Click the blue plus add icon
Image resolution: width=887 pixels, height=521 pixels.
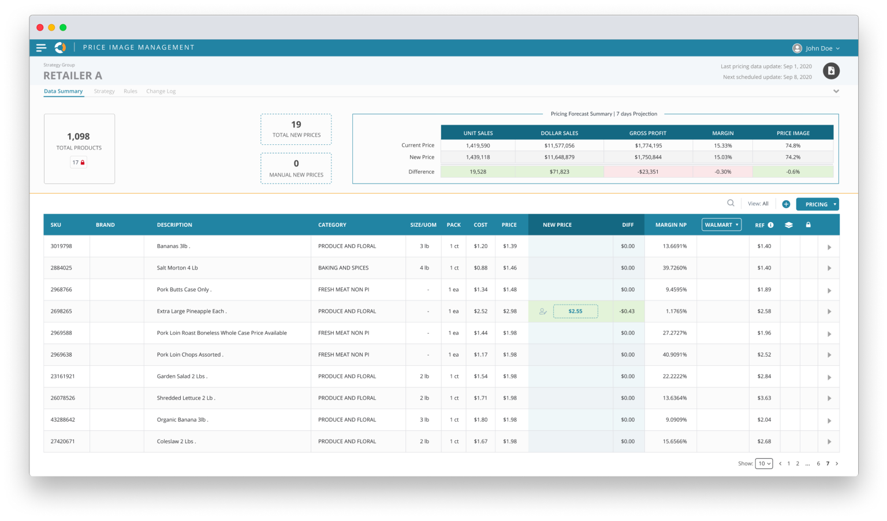point(786,204)
